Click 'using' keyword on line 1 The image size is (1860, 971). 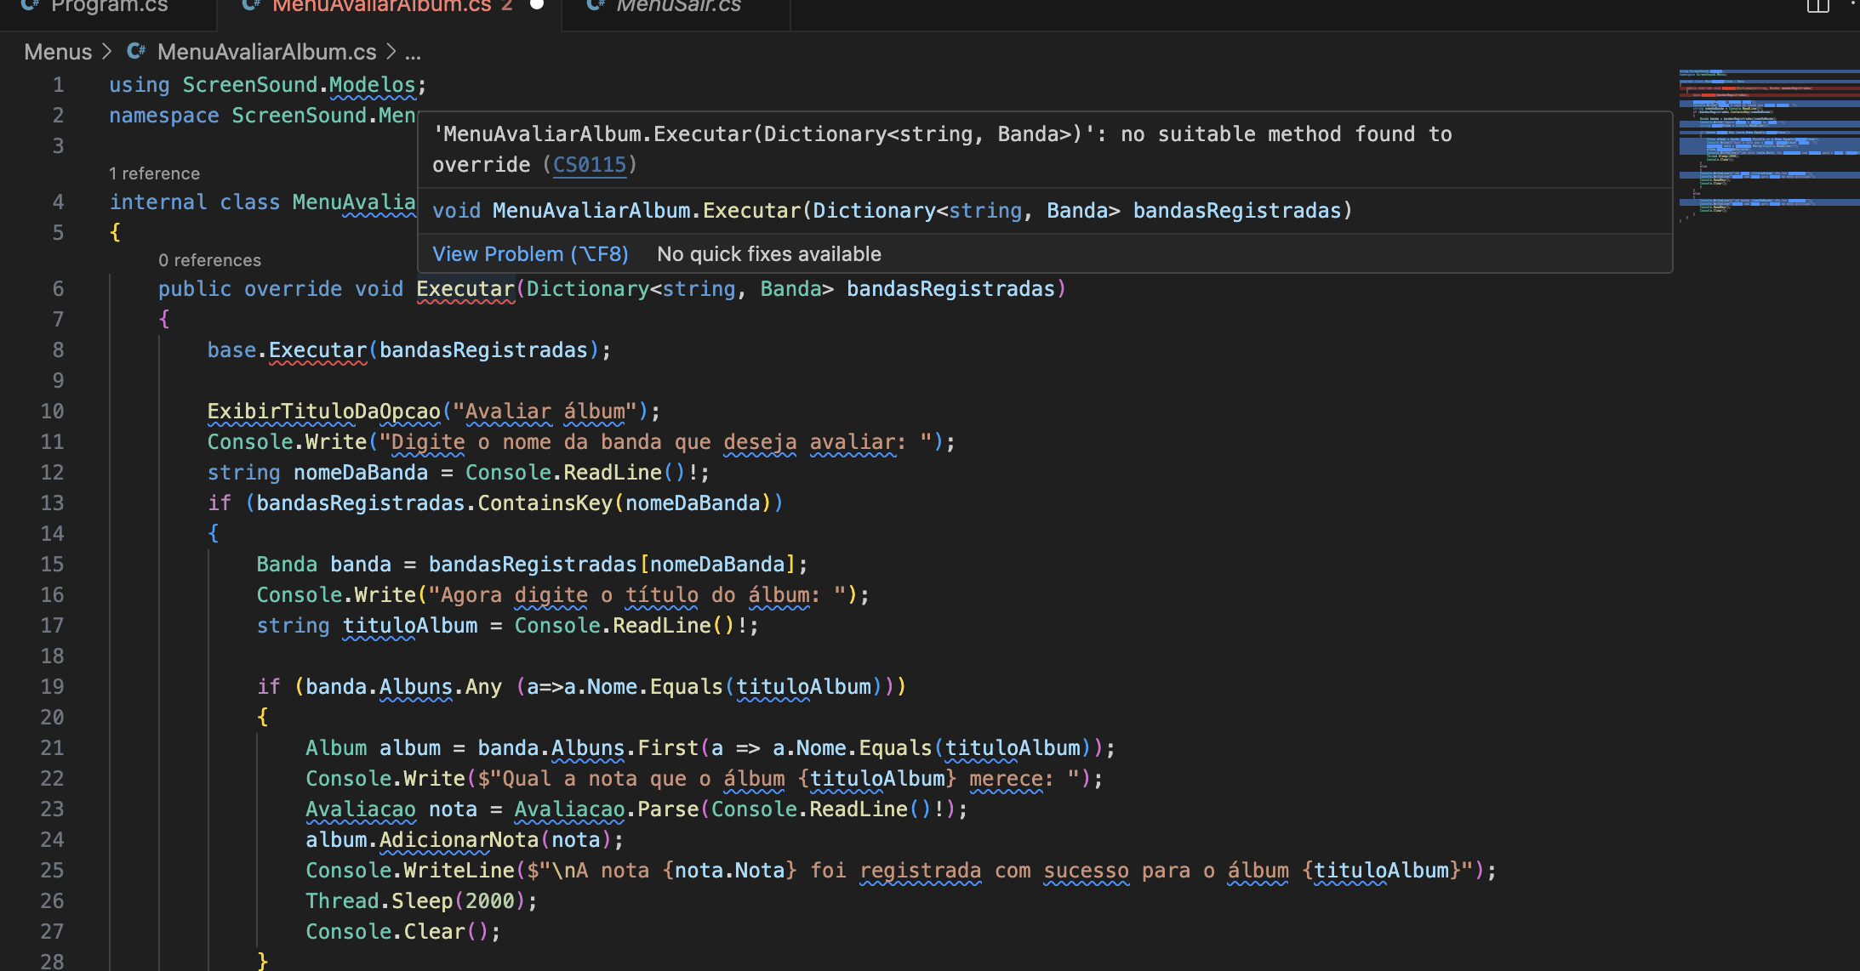click(140, 85)
